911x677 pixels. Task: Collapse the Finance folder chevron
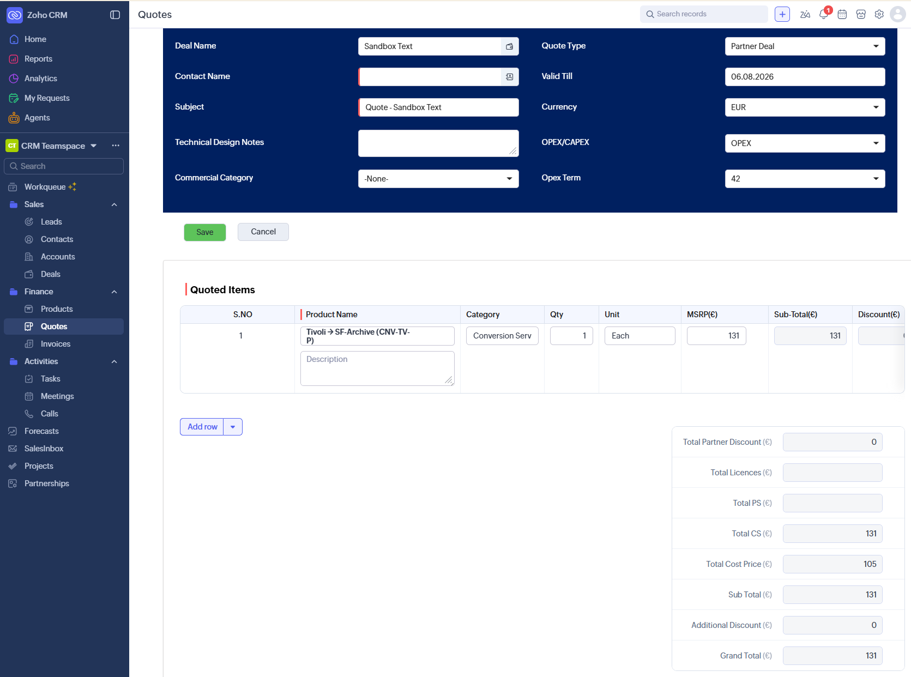pos(114,292)
